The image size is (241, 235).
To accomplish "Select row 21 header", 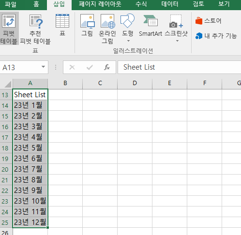I will click(6, 180).
